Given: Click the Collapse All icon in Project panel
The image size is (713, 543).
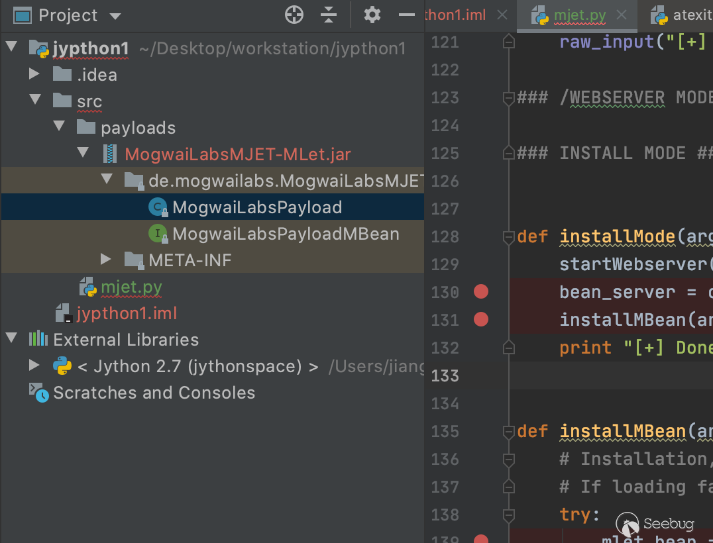Looking at the screenshot, I should [329, 15].
